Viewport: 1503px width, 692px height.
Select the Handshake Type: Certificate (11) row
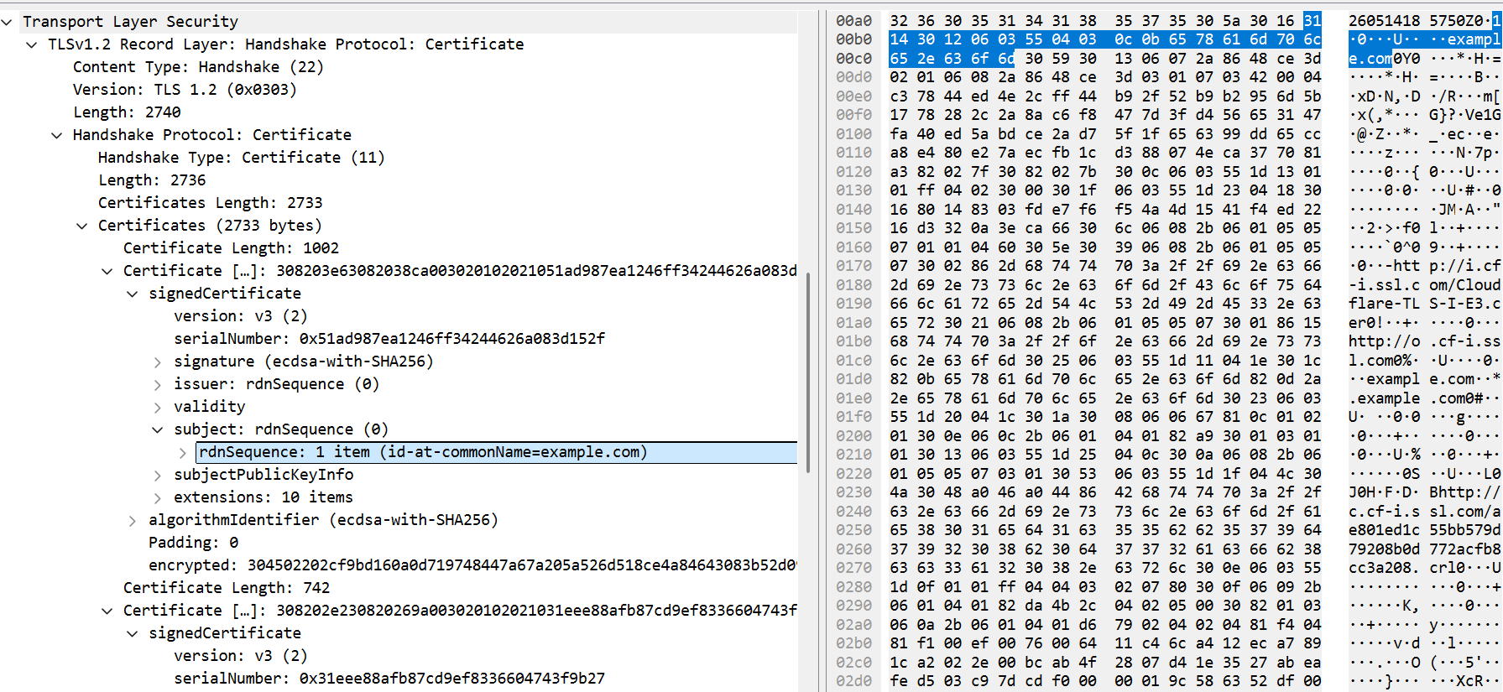coord(241,158)
